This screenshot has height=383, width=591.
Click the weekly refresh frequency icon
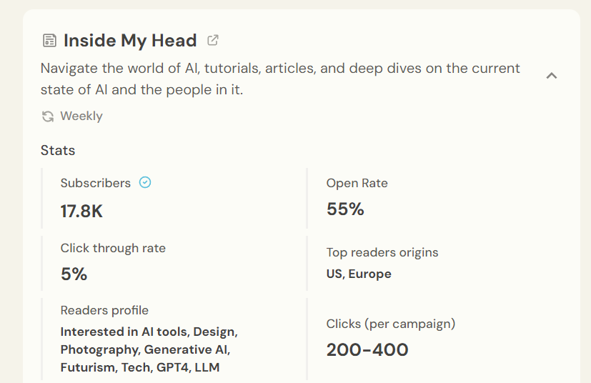[48, 116]
